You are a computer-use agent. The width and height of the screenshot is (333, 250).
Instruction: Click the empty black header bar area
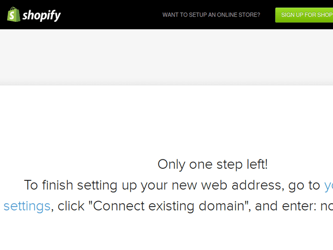[x=111, y=15]
